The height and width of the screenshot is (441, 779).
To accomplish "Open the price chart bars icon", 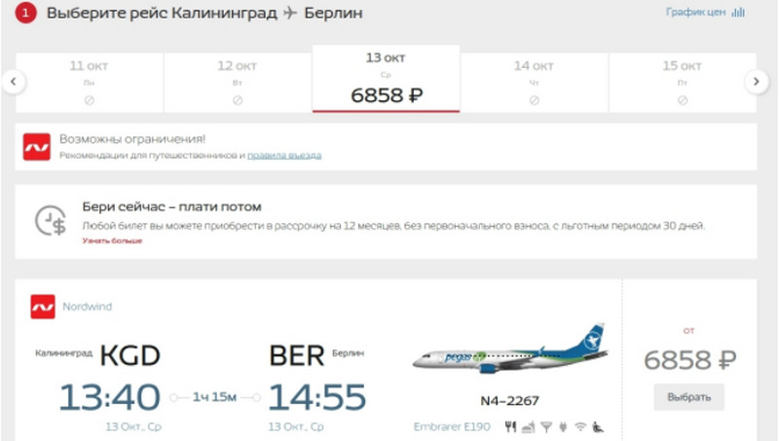I will pos(738,12).
